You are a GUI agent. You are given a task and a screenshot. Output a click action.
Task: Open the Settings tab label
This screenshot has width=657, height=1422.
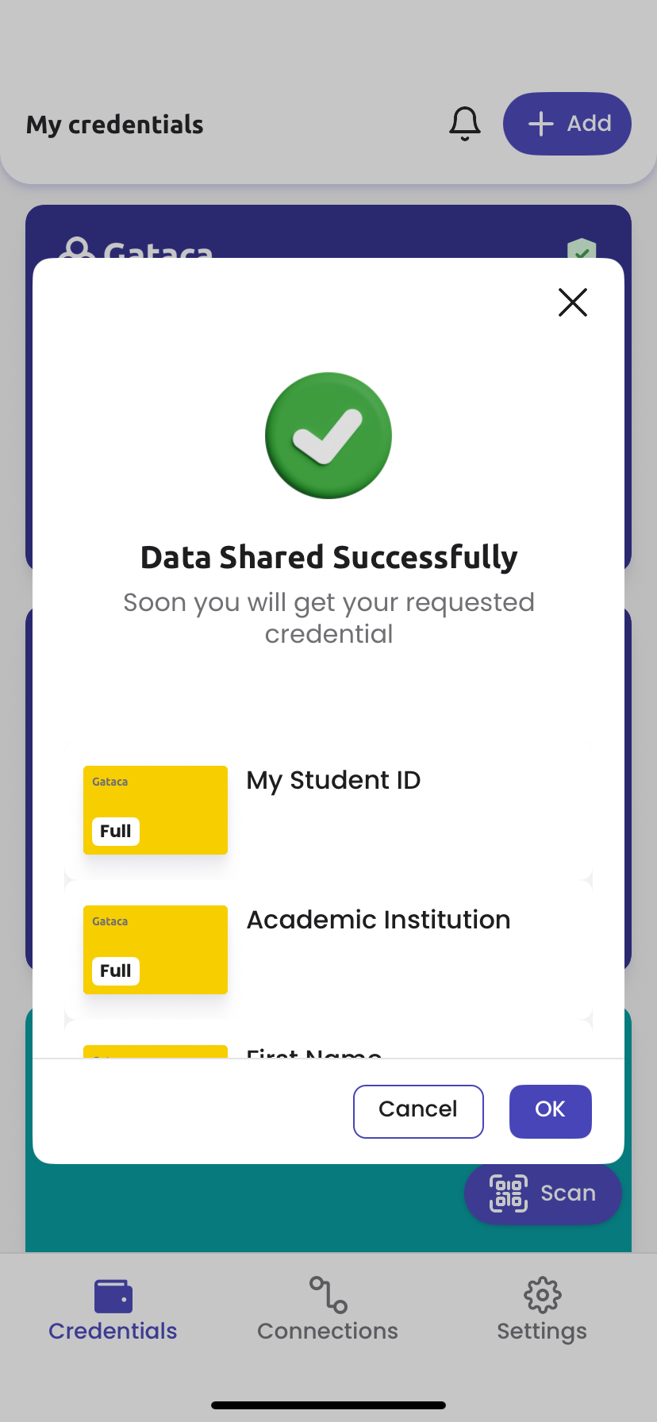coord(542,1332)
